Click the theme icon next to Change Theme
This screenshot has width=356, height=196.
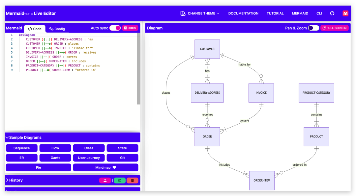pyautogui.click(x=183, y=13)
